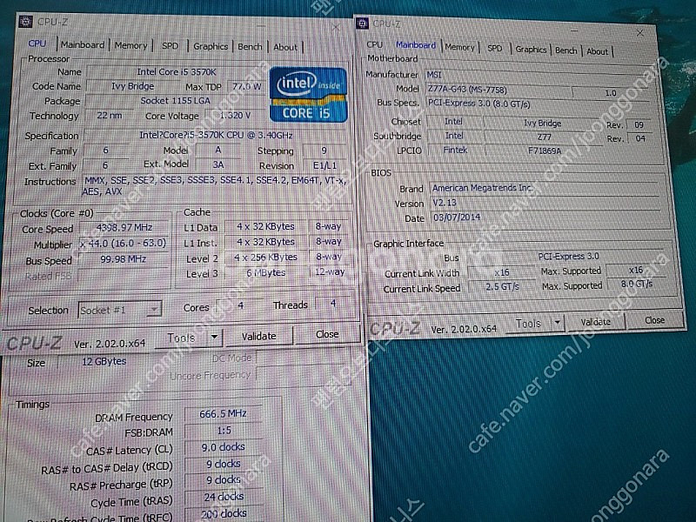The image size is (696, 522).
Task: Switch to the SPD tab
Action: click(x=169, y=46)
